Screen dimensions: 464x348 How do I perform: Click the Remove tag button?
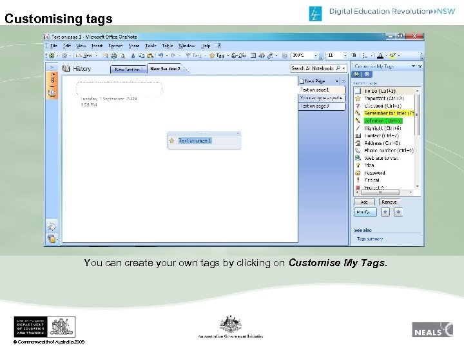coord(389,202)
